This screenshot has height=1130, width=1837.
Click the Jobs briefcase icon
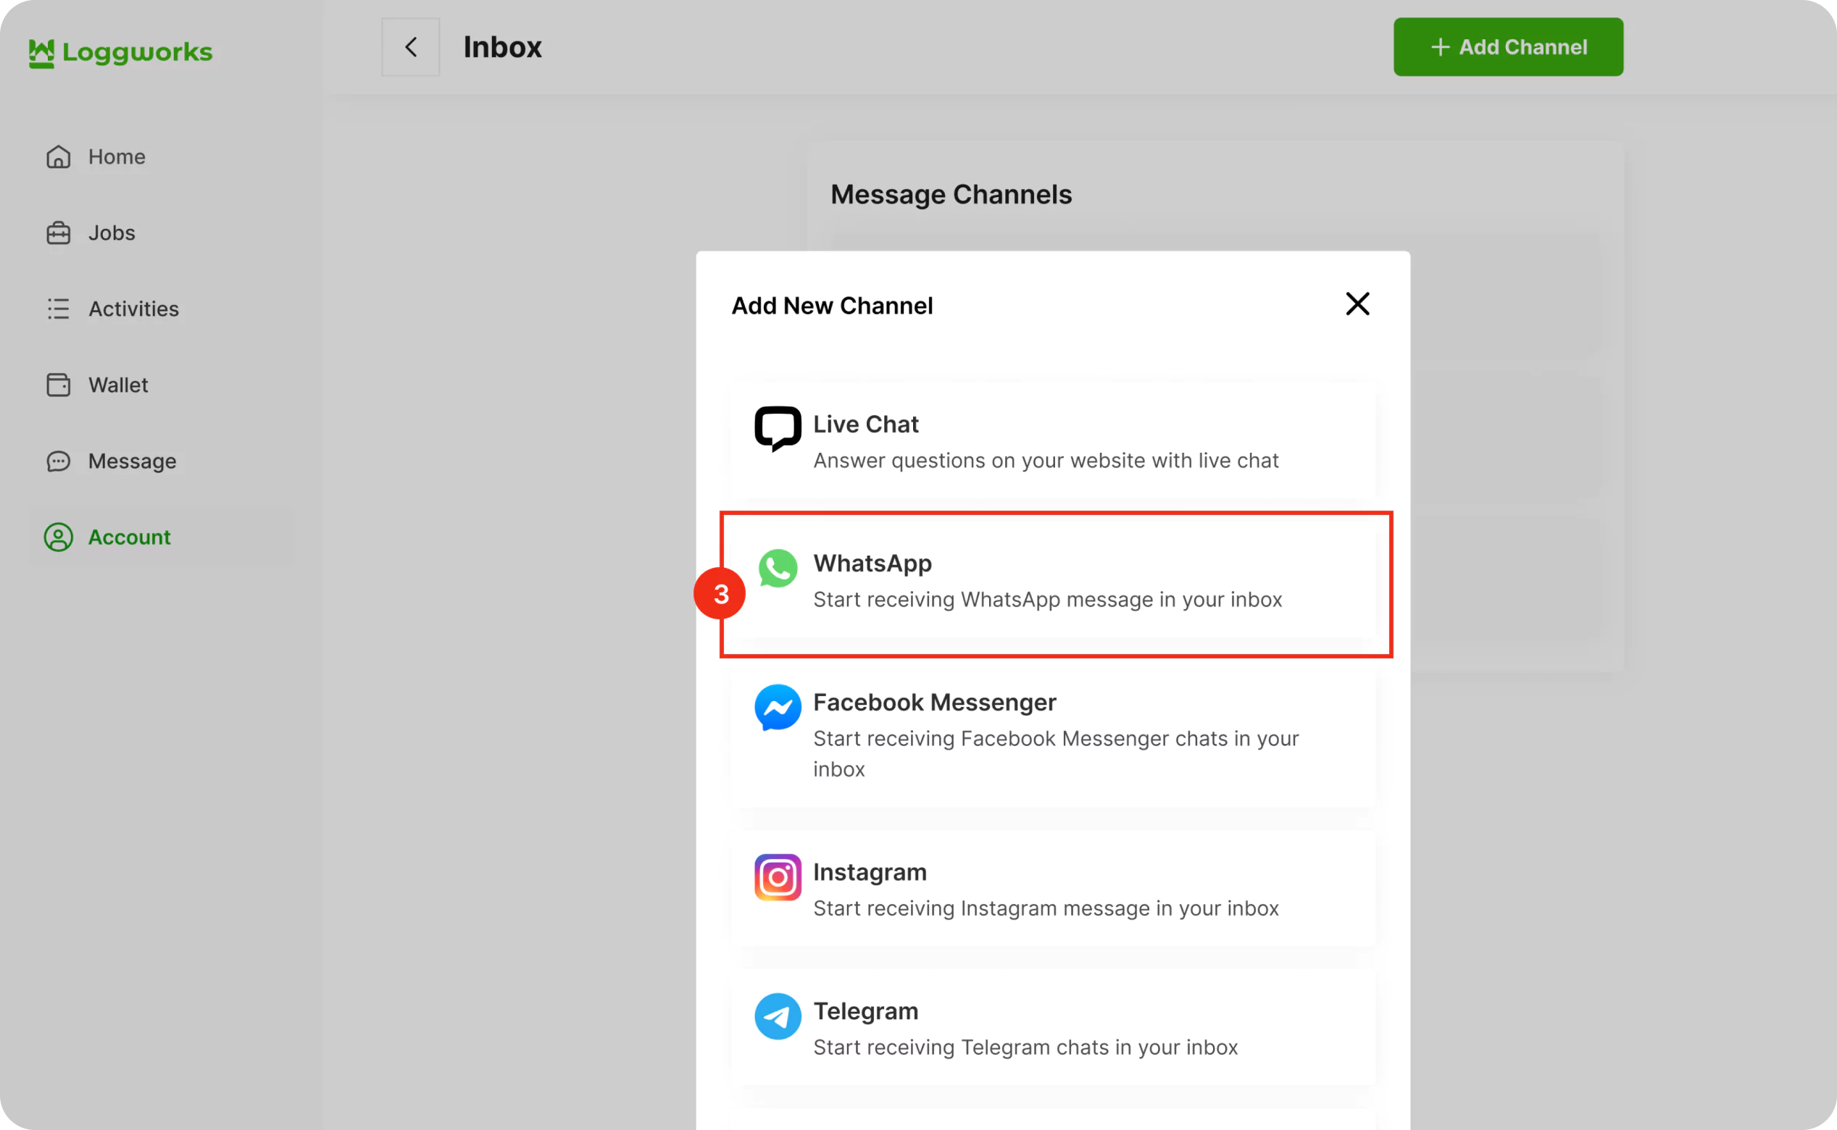point(58,233)
